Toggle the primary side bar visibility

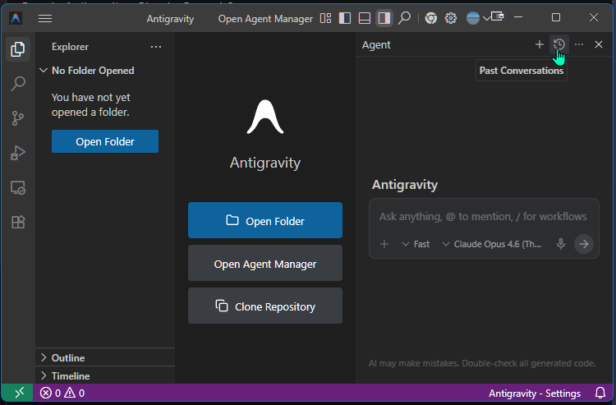pos(344,18)
